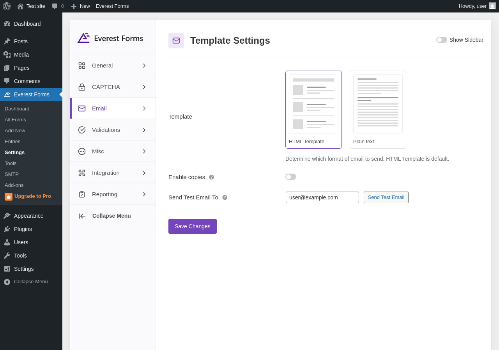Enable the copies toggle switch
Screen dimensions: 499x350
point(291,177)
